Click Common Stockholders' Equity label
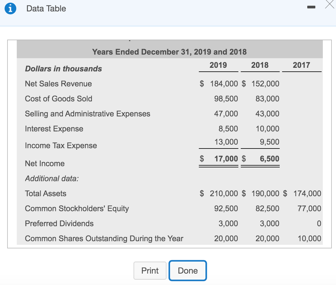This screenshot has height=285, width=336. [x=77, y=208]
